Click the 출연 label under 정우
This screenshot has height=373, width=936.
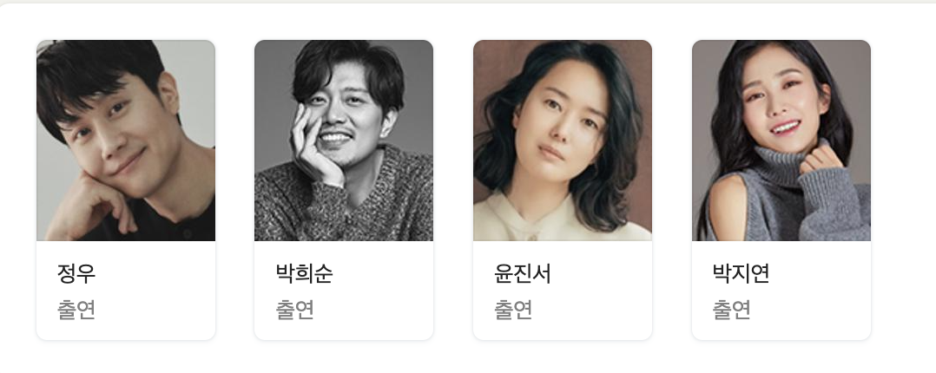point(76,309)
